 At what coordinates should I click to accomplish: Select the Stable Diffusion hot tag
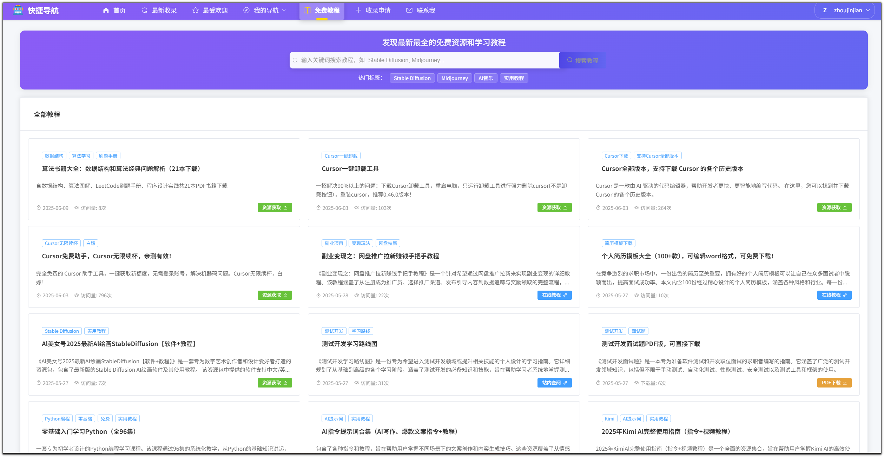[x=412, y=78]
